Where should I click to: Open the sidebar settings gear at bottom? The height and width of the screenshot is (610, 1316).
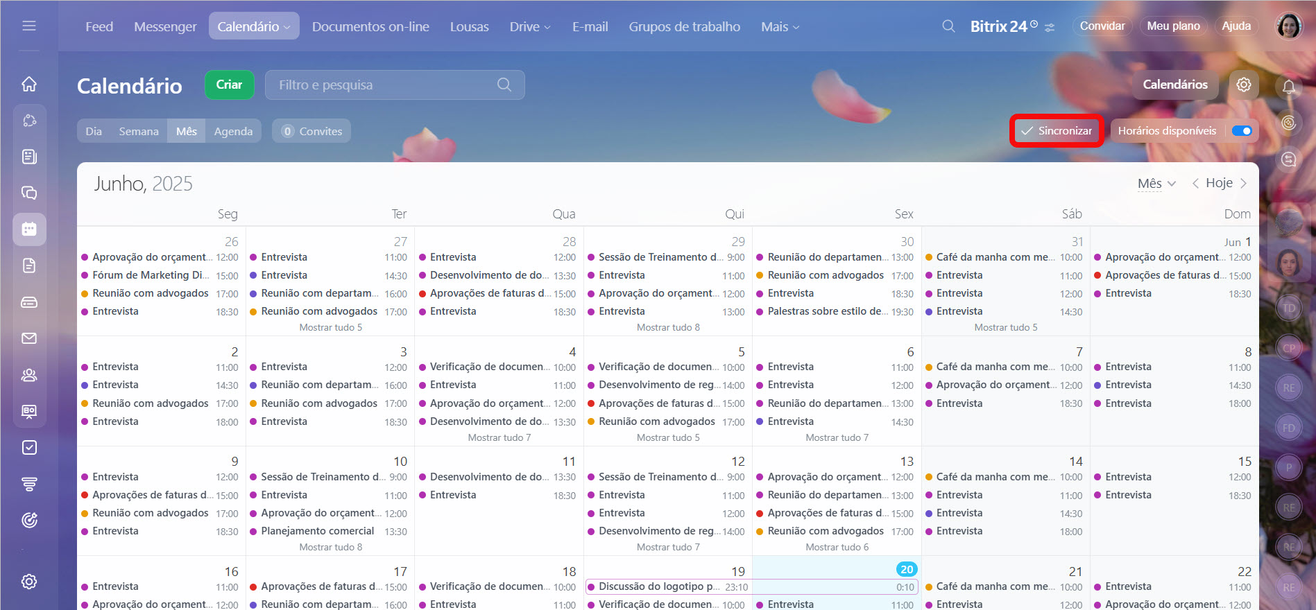coord(29,582)
